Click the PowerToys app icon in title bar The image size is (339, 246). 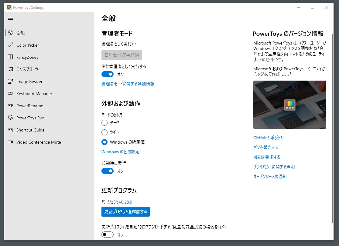point(9,7)
